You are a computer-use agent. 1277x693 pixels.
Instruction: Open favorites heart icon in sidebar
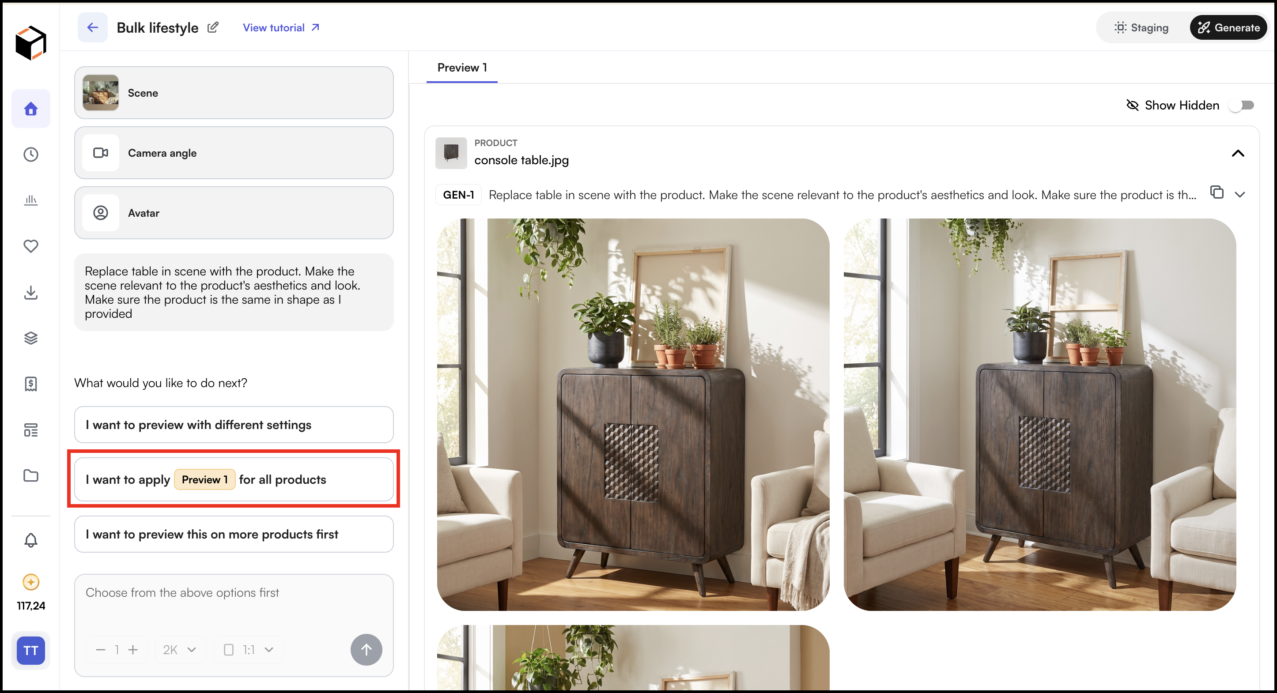tap(31, 246)
